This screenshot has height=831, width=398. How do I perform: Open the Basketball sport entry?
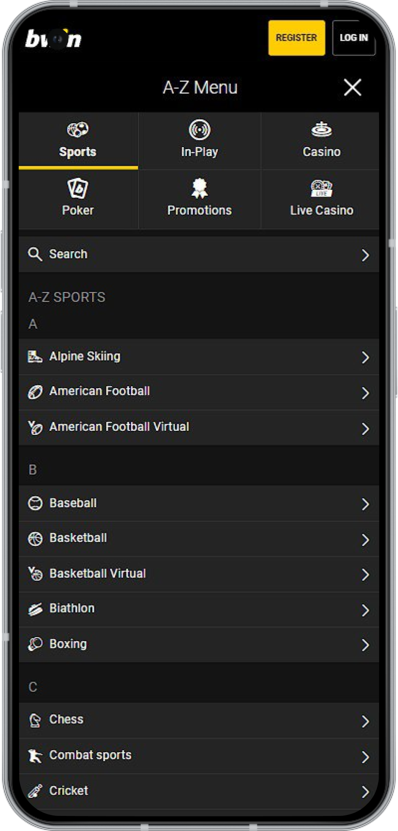click(x=199, y=538)
